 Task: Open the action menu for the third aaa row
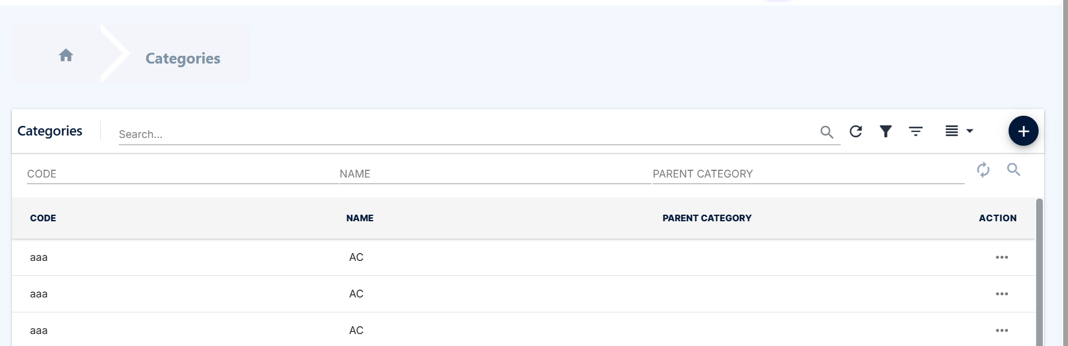1002,330
